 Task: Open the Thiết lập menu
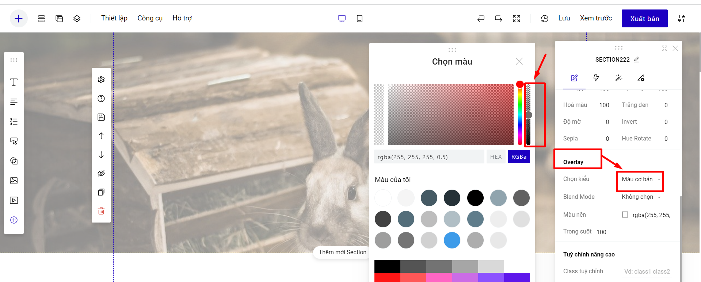pos(114,18)
